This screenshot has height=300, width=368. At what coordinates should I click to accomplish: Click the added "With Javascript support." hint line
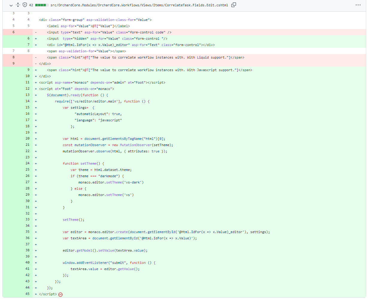coord(184,70)
